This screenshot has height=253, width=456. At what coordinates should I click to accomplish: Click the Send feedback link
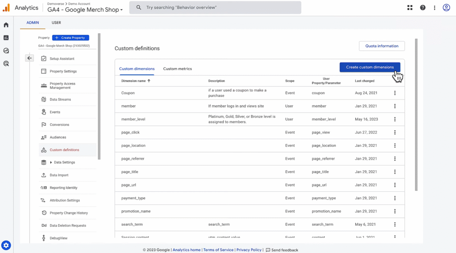[282, 250]
